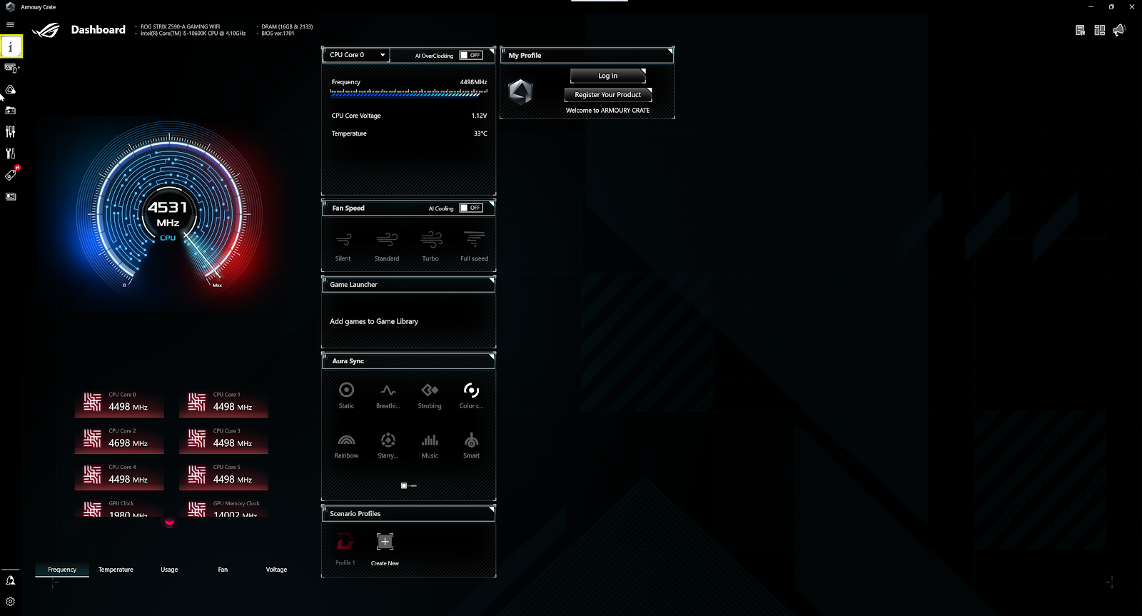This screenshot has height=616, width=1142.
Task: Select scenario Profile 1
Action: [345, 548]
